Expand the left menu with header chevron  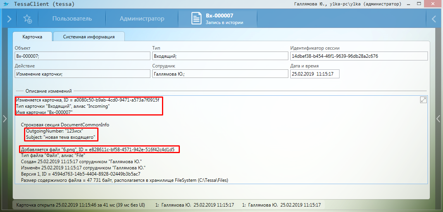9,19
